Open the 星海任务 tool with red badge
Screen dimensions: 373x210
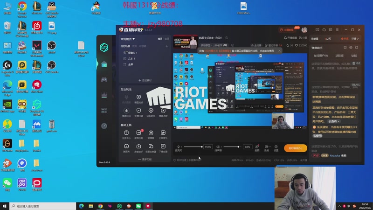(x=138, y=134)
